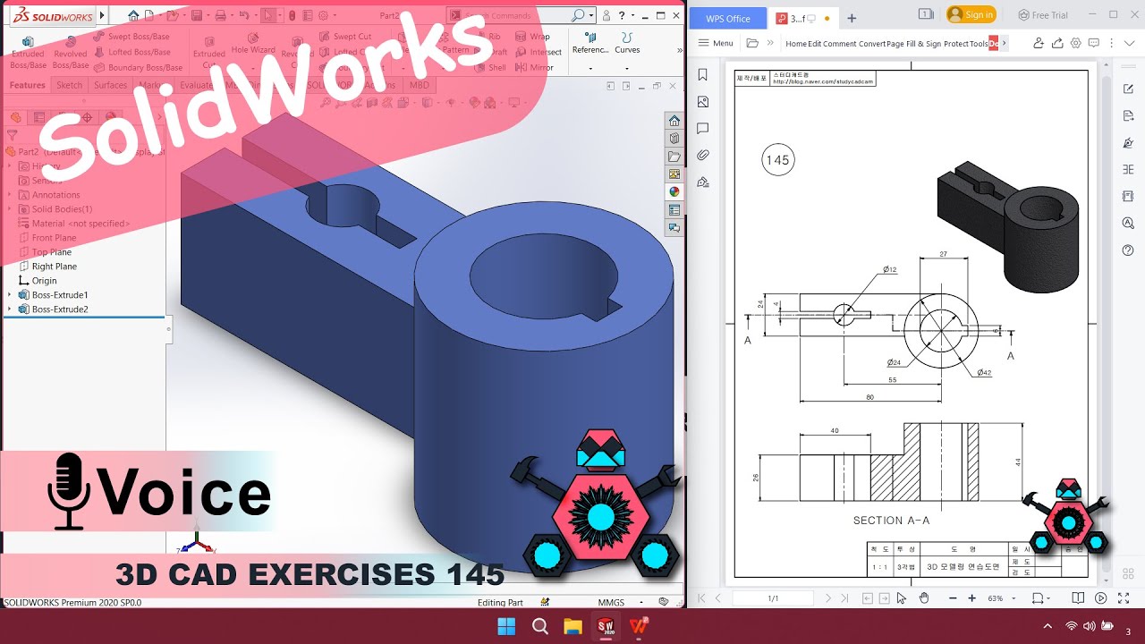Select the Lofted Boss/Base tool
The height and width of the screenshot is (644, 1145).
pyautogui.click(x=131, y=52)
